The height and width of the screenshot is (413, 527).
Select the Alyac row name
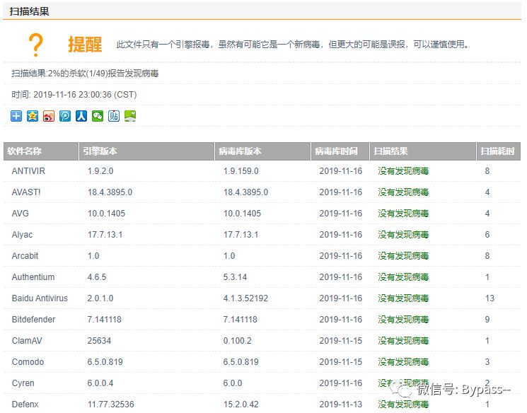click(x=22, y=235)
